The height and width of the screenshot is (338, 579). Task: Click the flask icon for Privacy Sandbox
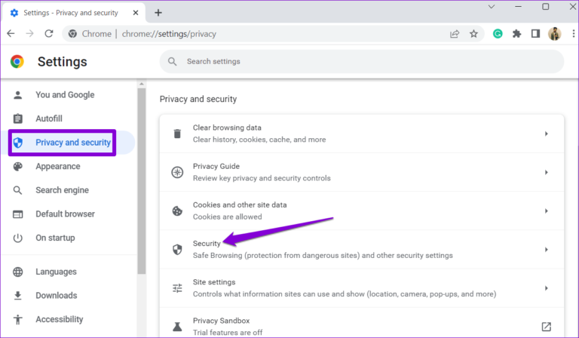point(177,327)
